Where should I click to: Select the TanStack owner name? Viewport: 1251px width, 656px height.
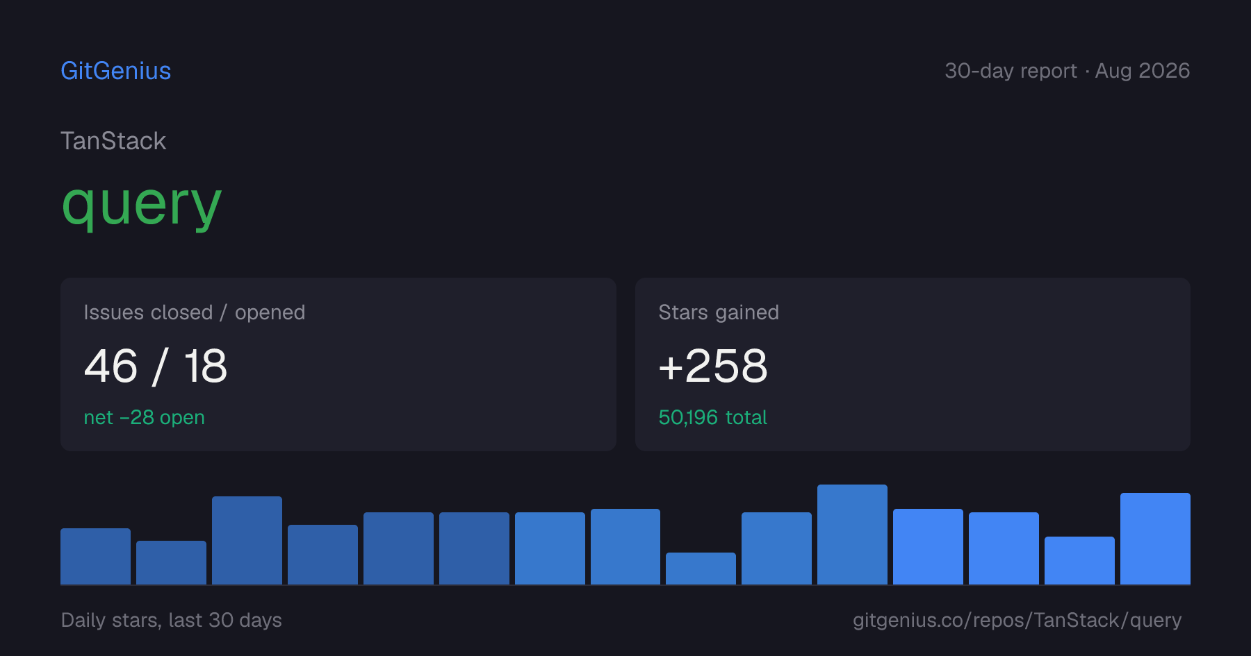click(113, 141)
